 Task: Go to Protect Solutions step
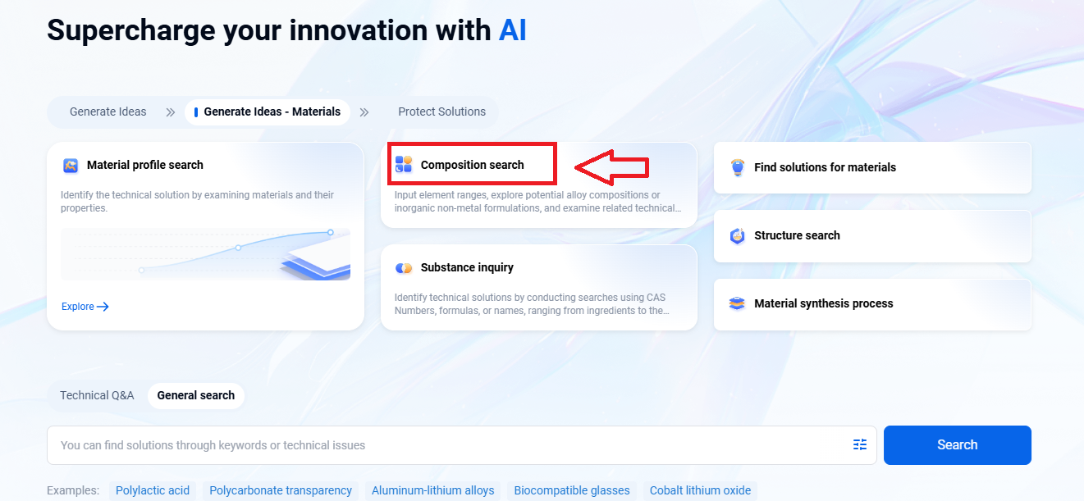click(x=441, y=112)
